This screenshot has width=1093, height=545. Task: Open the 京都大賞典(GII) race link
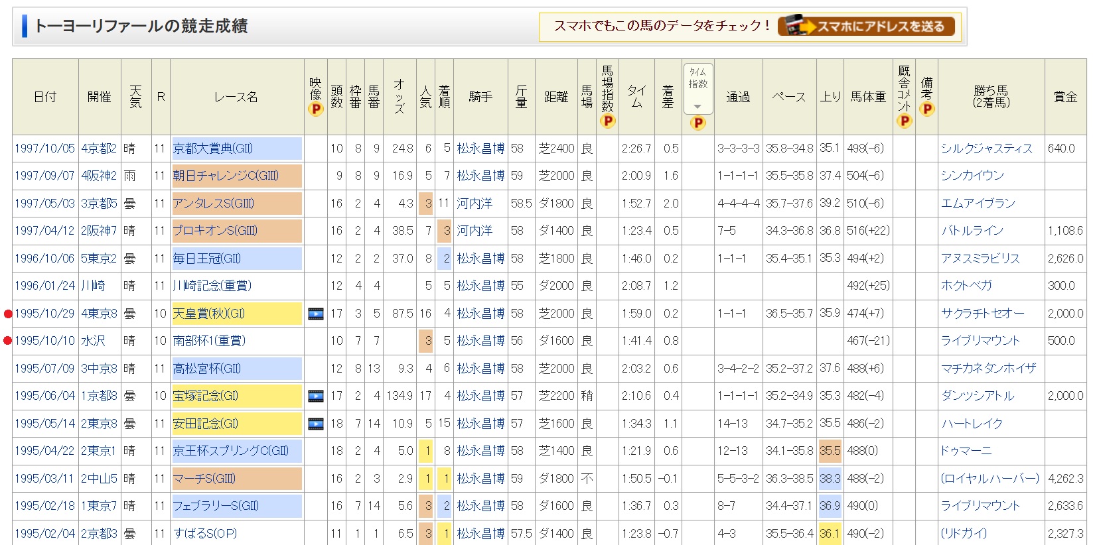[213, 149]
